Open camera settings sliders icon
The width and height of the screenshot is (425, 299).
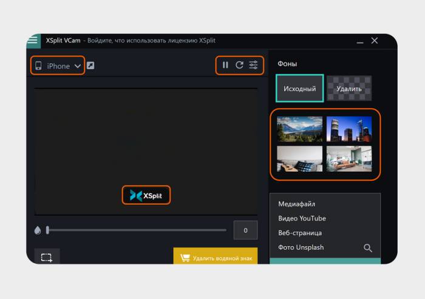[x=253, y=65]
